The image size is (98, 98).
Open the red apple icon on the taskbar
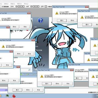[x=14, y=96]
